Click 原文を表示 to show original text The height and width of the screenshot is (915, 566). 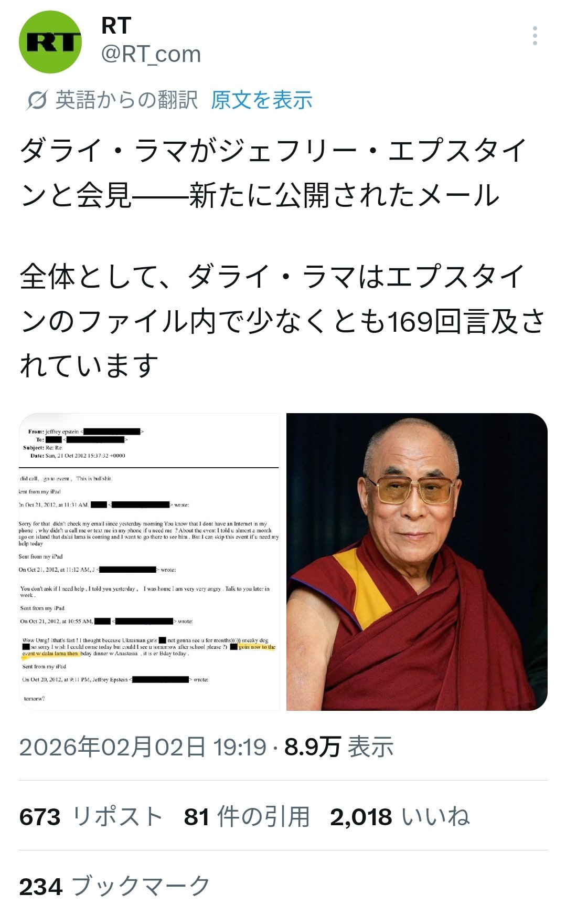[262, 100]
